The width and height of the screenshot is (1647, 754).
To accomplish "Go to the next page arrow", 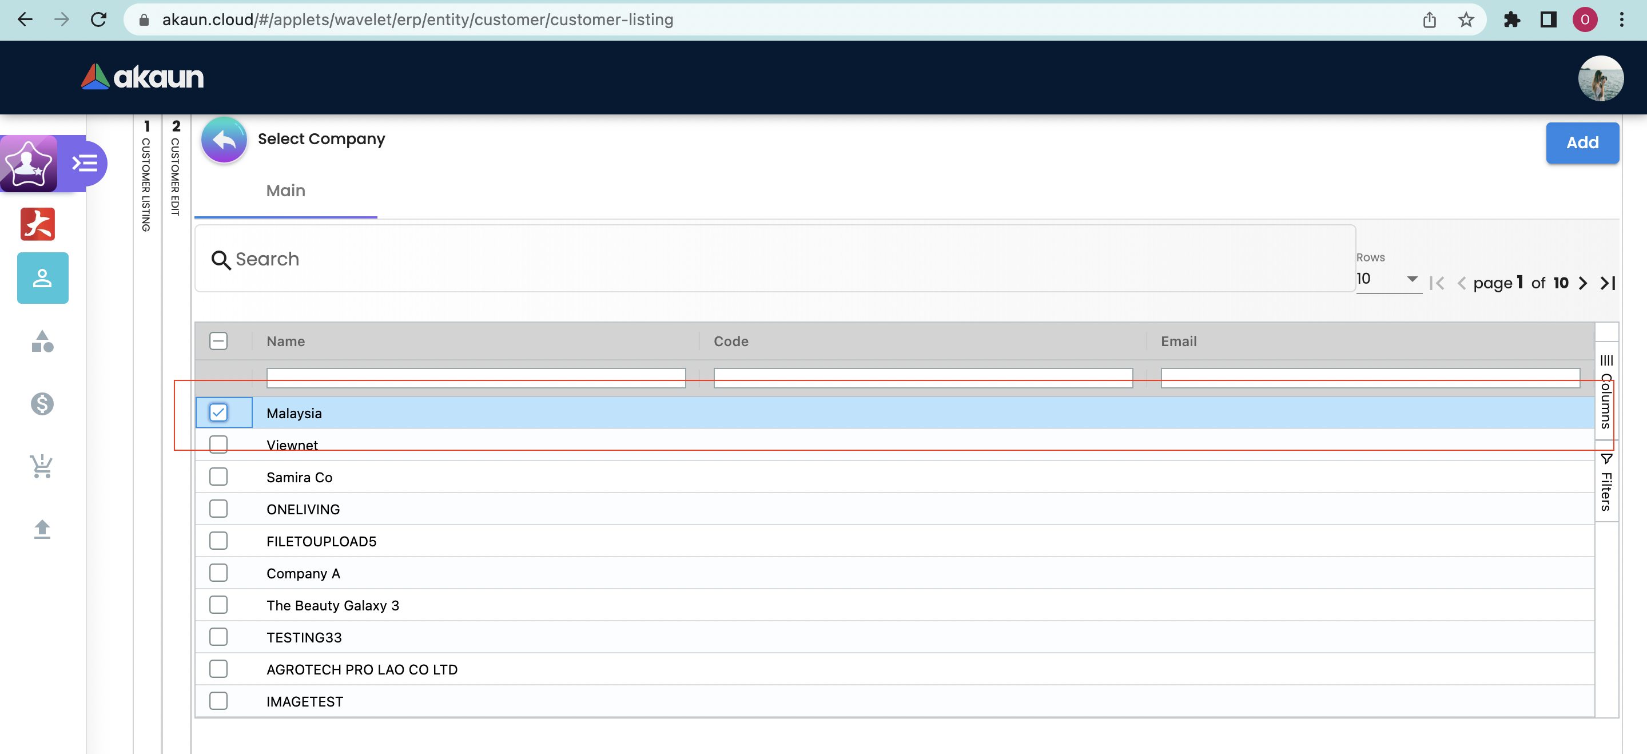I will point(1583,283).
